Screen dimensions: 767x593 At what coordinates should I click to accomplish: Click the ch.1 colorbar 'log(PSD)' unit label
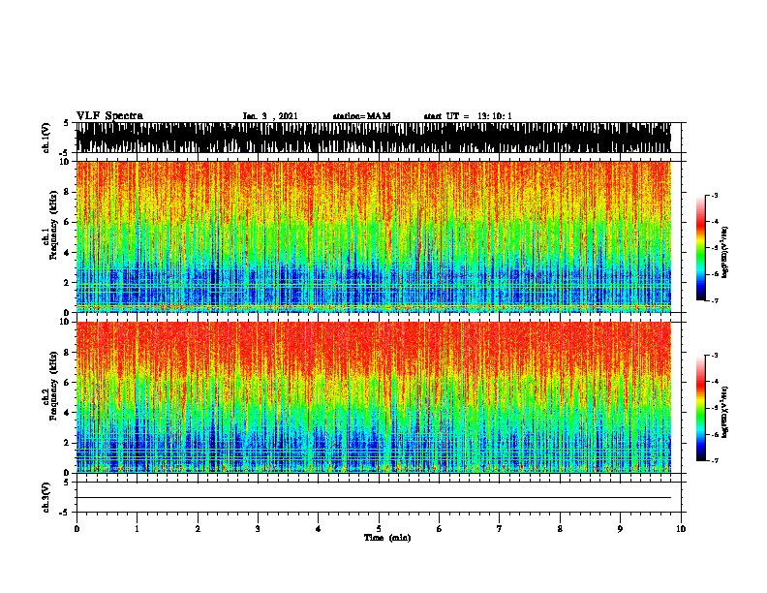[725, 252]
